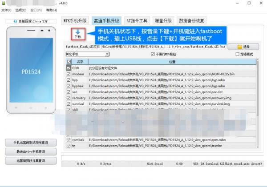Toggle the select-all checkbox in table header
The height and width of the screenshot is (187, 267).
69,62
